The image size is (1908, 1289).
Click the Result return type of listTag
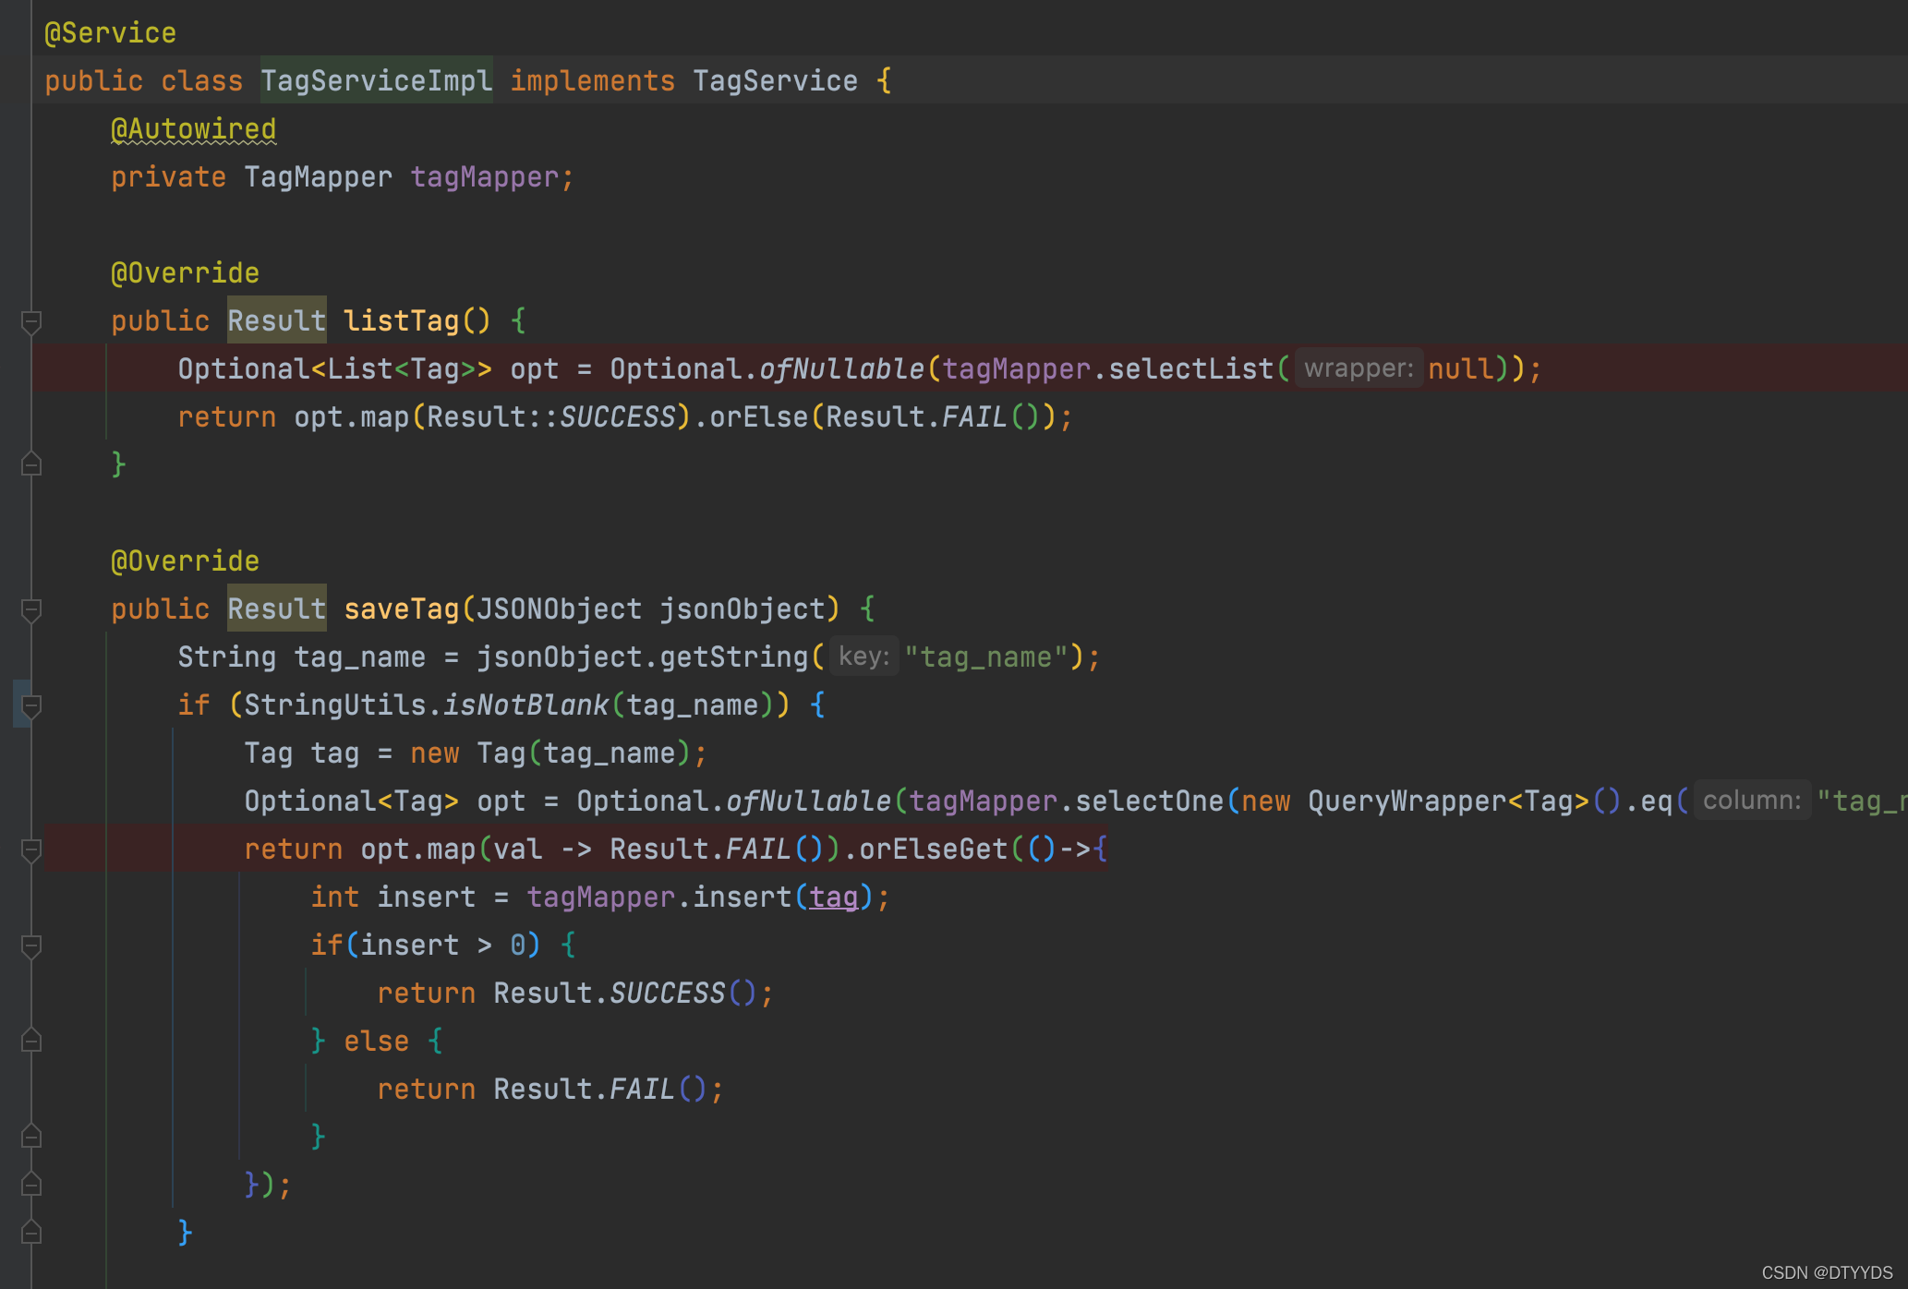pos(276,321)
